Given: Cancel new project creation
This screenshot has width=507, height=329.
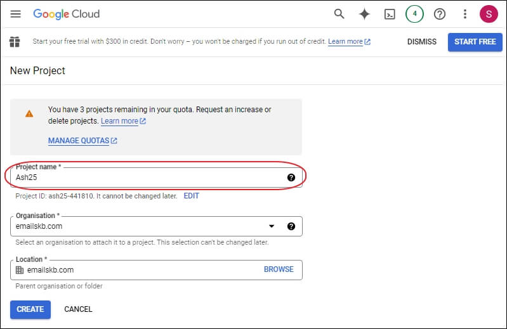Looking at the screenshot, I should 78,309.
